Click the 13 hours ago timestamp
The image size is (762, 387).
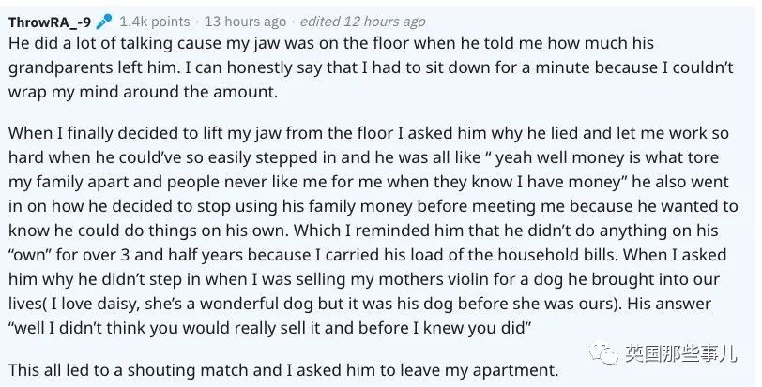[246, 22]
